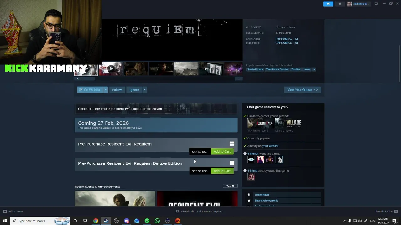Expand the Ignore options dropdown arrow
Screen dimensions: 401x225
click(x=144, y=90)
